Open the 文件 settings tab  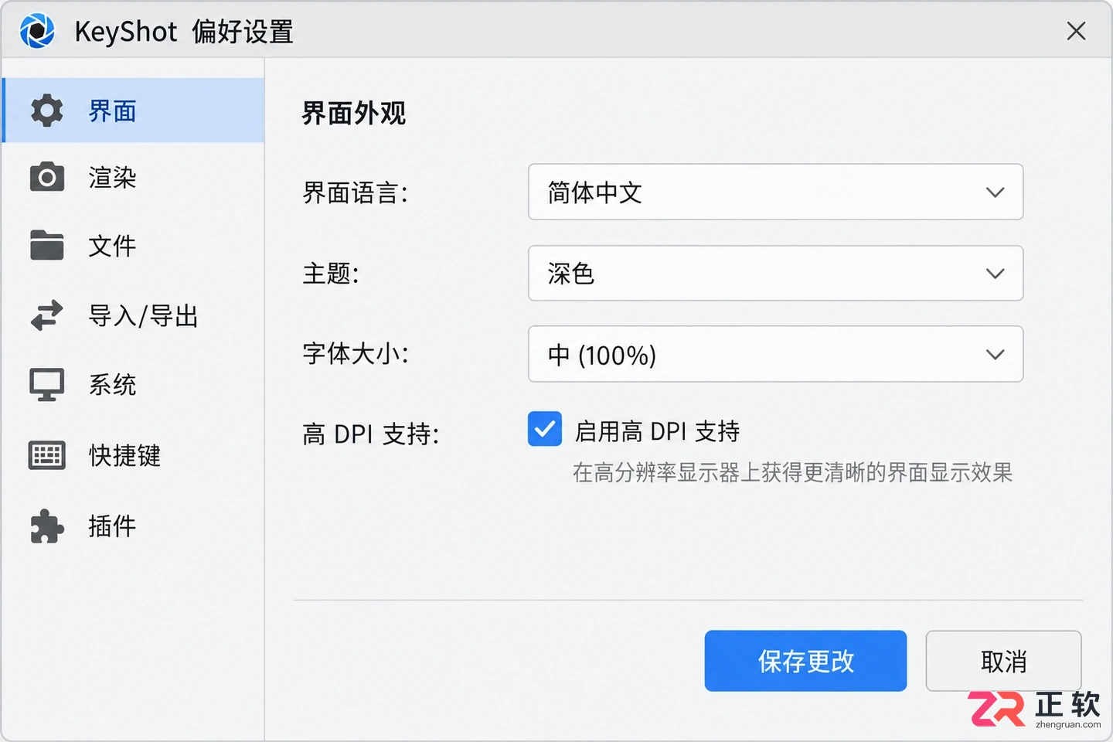point(134,246)
